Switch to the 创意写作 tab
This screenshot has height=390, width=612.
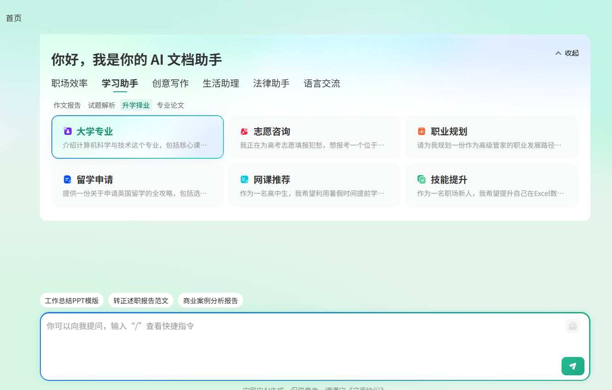pyautogui.click(x=170, y=83)
